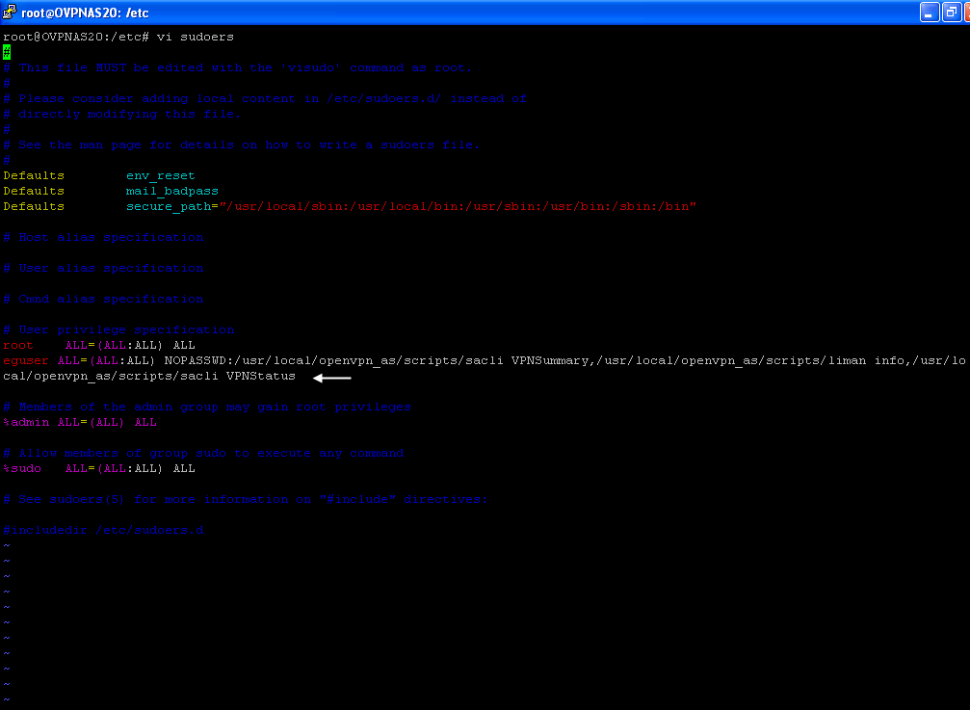Click the 'NOPASSWD:' tag on eguser line
Image resolution: width=970 pixels, height=710 pixels.
point(199,360)
